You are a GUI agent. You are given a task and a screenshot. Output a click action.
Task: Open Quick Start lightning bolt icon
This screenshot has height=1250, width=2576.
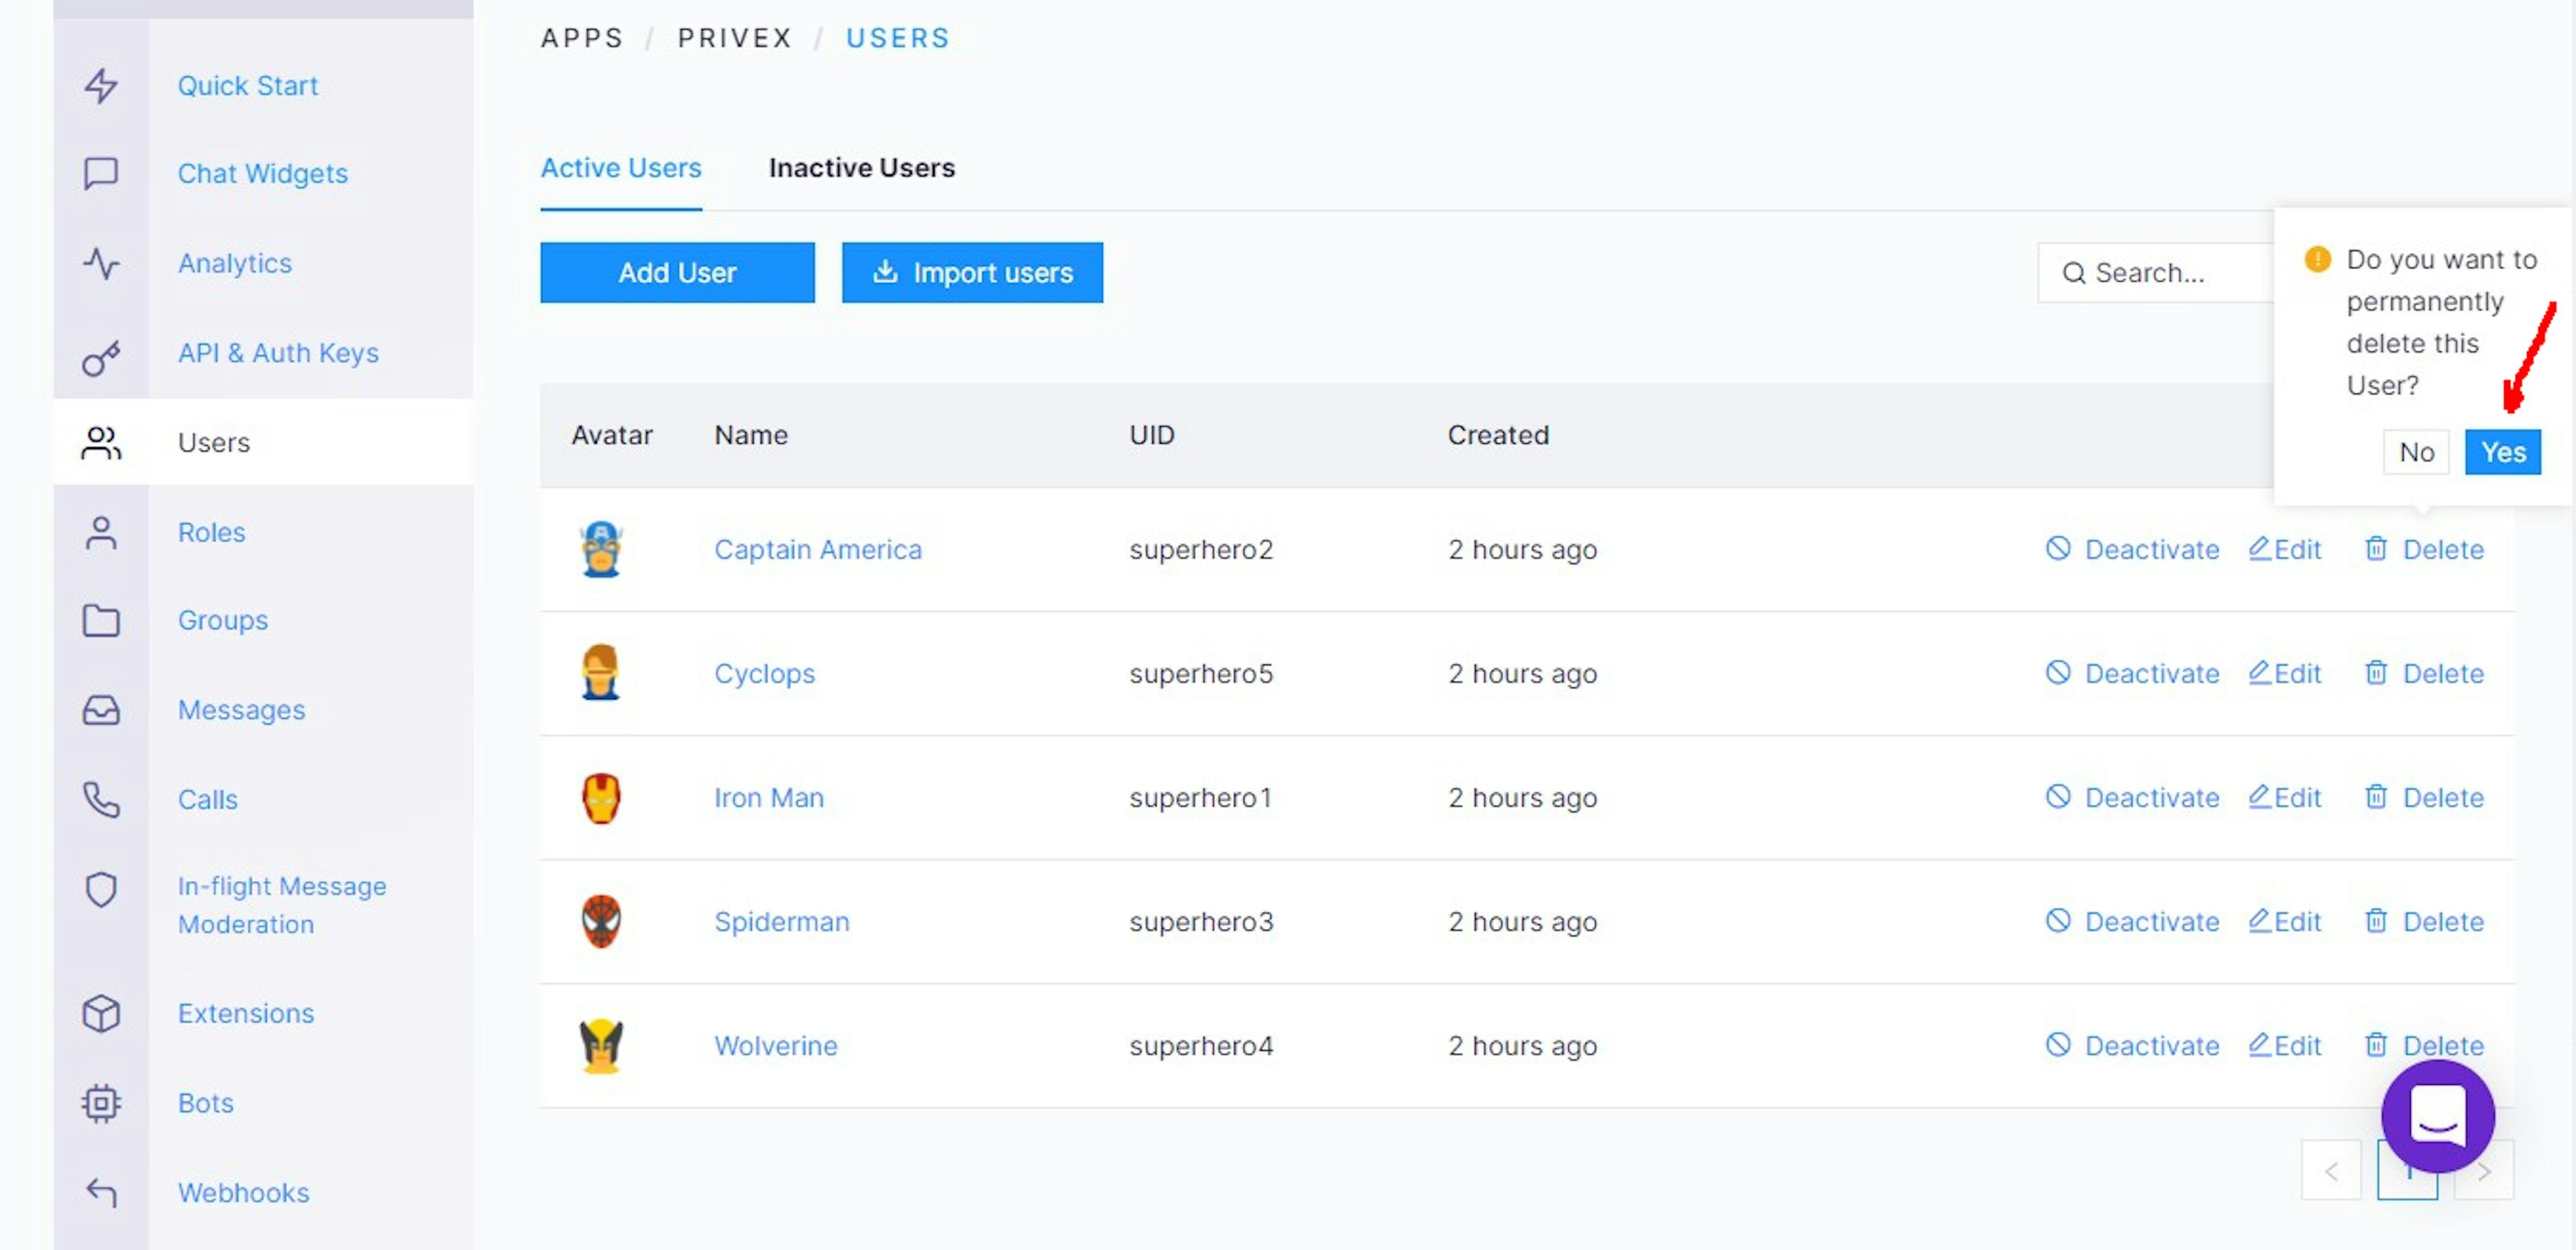pyautogui.click(x=101, y=86)
